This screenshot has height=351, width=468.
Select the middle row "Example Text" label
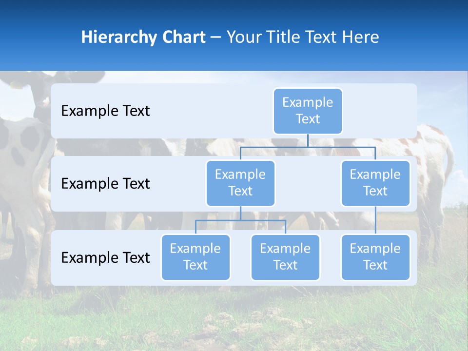pos(105,184)
